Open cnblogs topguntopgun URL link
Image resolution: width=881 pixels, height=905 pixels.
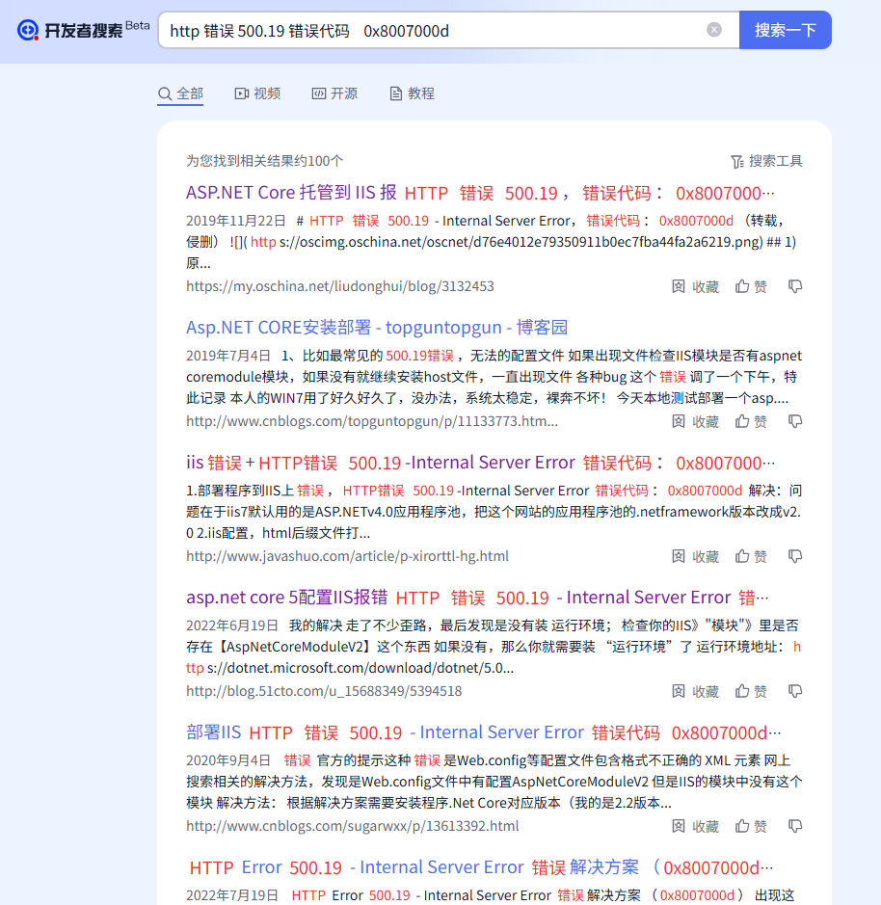tap(372, 421)
